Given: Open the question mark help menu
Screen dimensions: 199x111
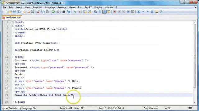Looking at the screenshot, I should (x=116, y=7).
